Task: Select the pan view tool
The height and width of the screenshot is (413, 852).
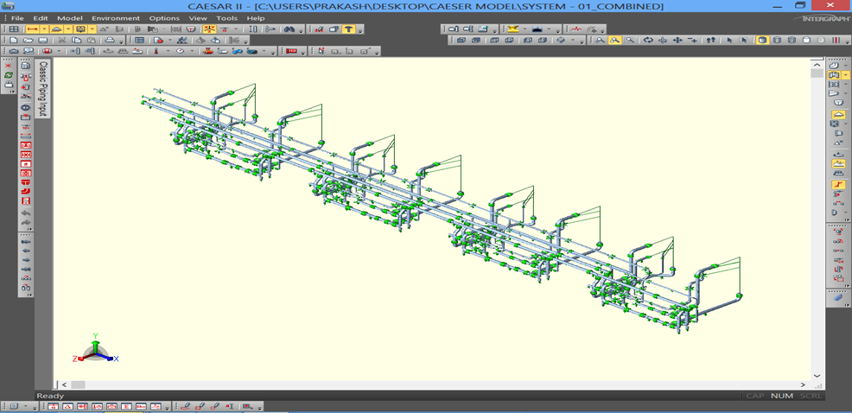Action: 677,41
